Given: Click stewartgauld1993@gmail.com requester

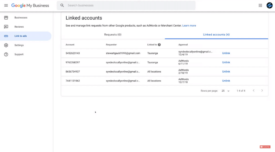Looking at the screenshot, I should (123, 53).
